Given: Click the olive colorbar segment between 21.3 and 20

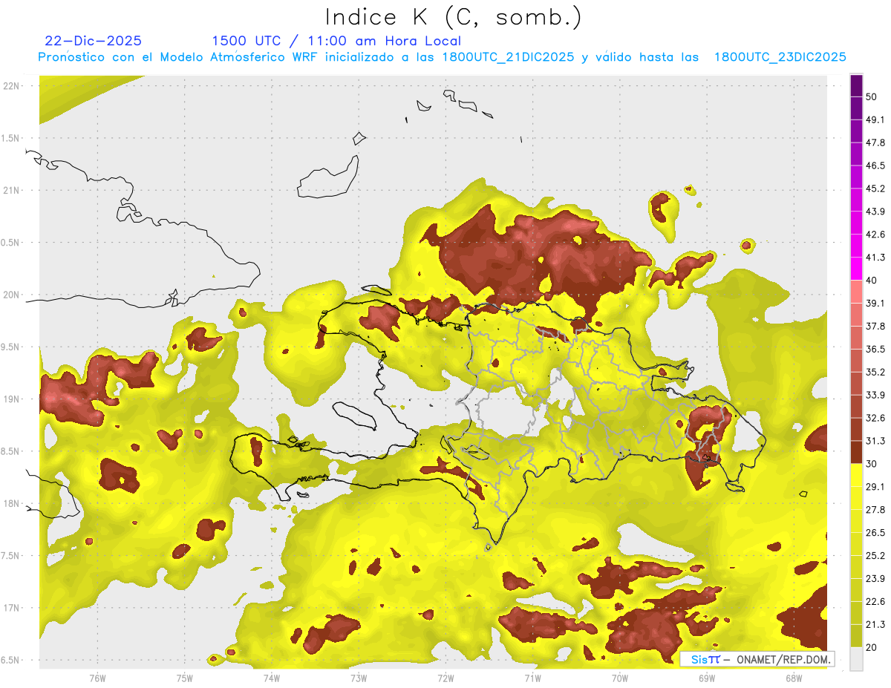Looking at the screenshot, I should coord(856,636).
